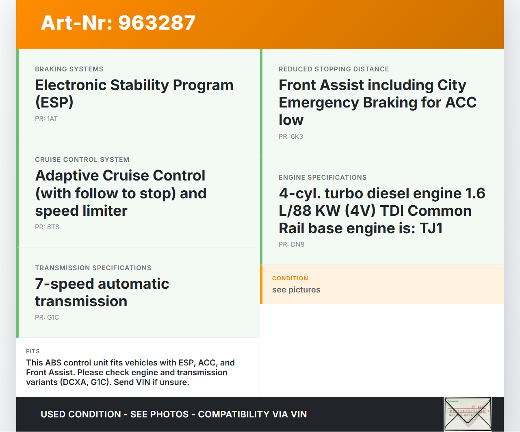This screenshot has height=432, width=520.
Task: Click the Art-Nr: 963287 header title
Action: [x=118, y=23]
